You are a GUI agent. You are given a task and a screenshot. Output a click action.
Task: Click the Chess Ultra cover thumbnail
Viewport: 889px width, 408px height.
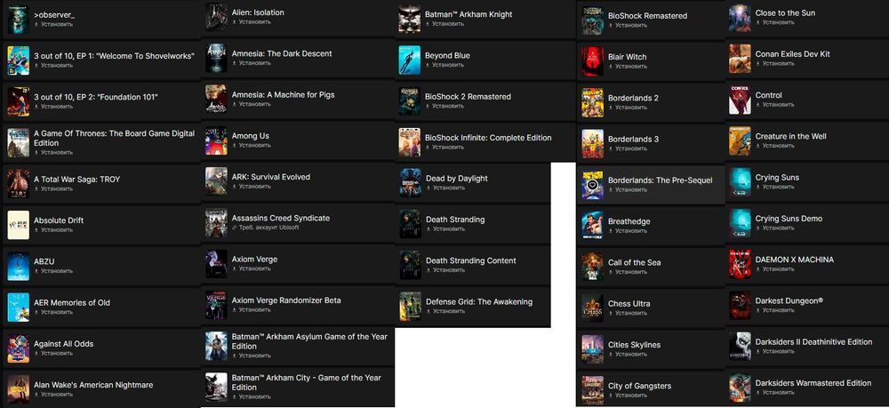coord(592,308)
